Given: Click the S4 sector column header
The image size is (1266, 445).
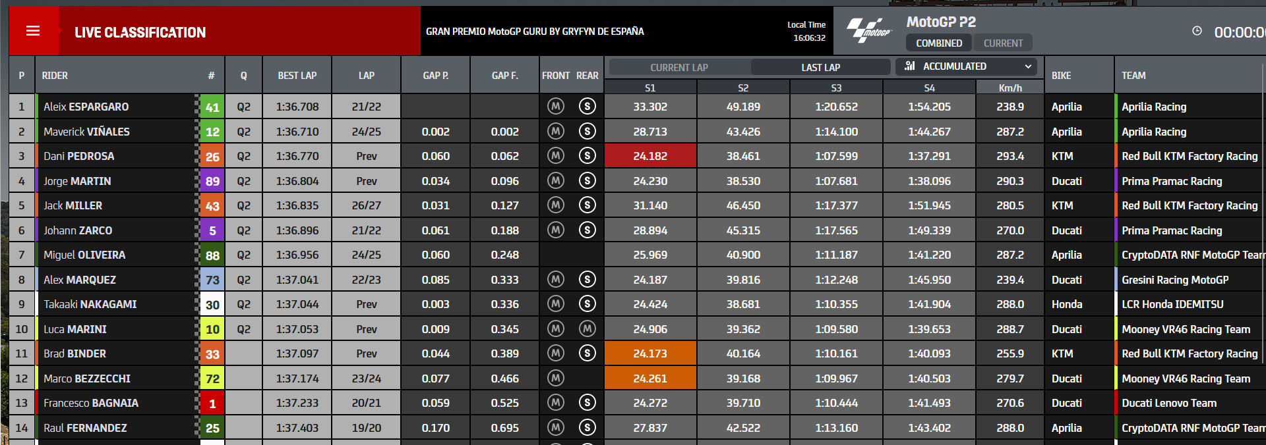Looking at the screenshot, I should (x=929, y=88).
